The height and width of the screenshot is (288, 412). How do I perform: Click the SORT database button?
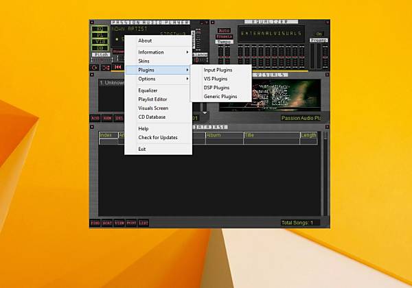tap(107, 223)
